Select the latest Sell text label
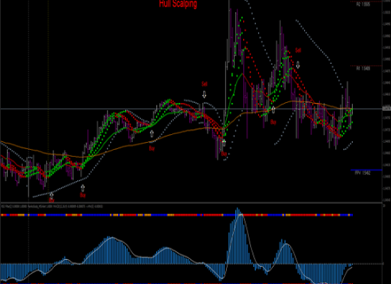The width and height of the screenshot is (391, 284). tap(299, 50)
